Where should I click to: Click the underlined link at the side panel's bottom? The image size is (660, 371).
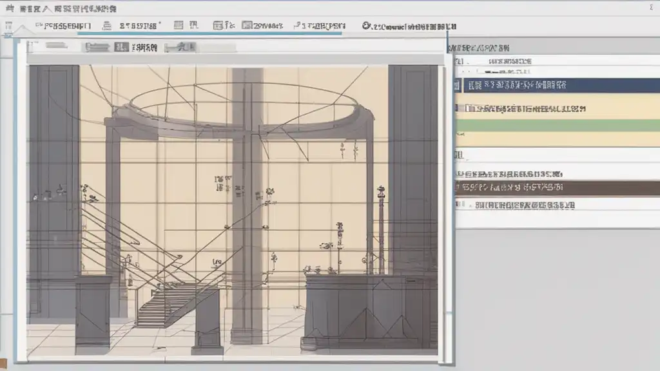click(x=523, y=206)
